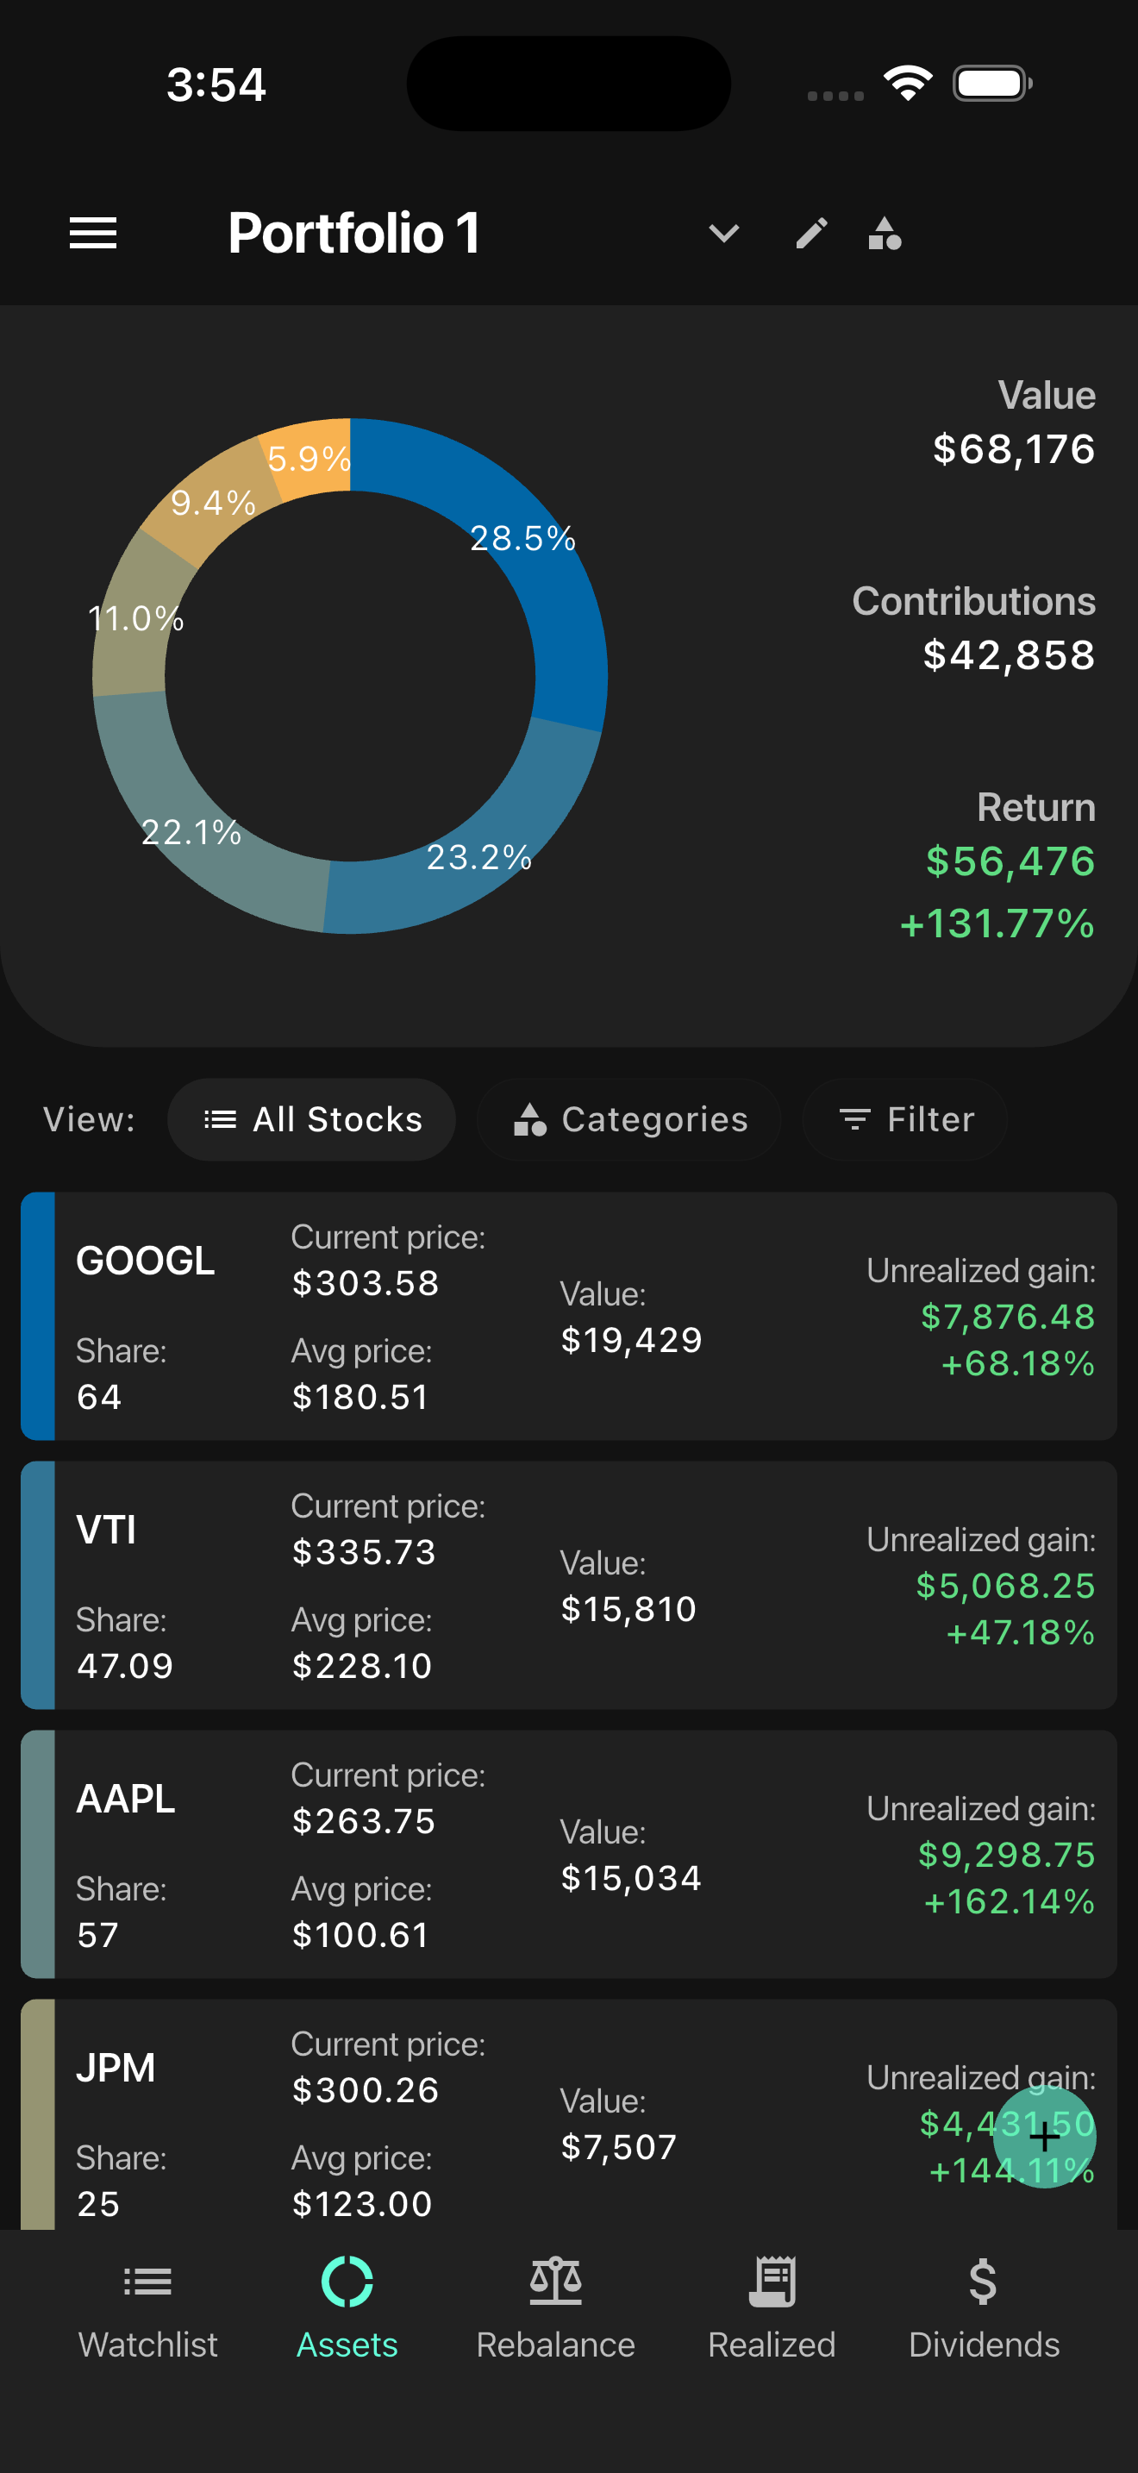Select the All Stocks view

coord(312,1119)
